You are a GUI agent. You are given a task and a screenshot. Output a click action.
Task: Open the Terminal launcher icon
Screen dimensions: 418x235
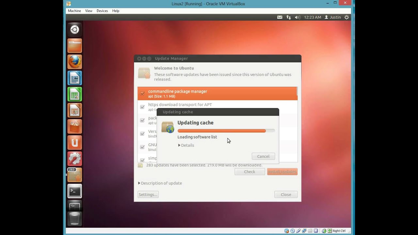point(75,191)
